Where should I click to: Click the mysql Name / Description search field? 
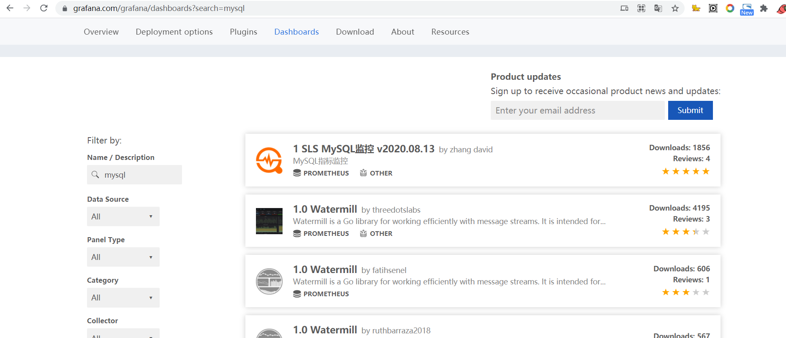point(134,175)
